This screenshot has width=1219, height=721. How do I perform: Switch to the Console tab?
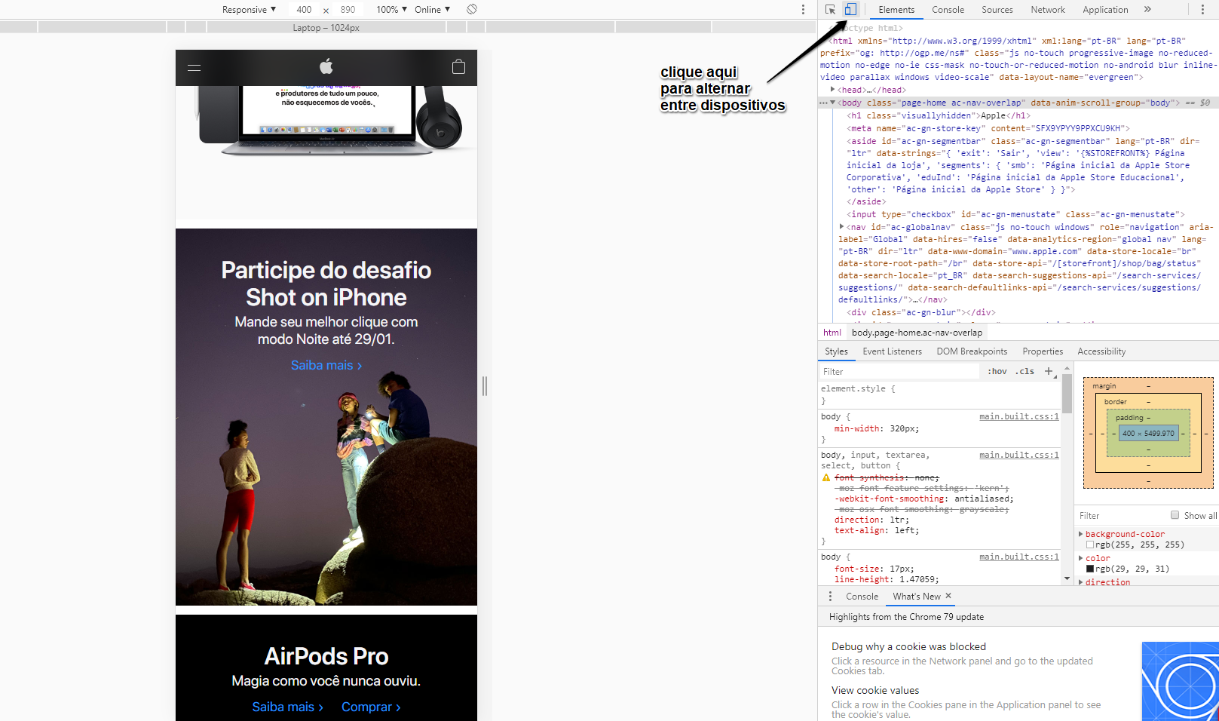pos(948,10)
